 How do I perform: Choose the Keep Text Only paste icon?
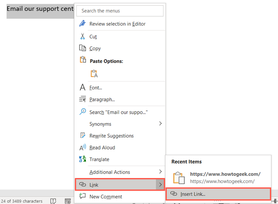[x=94, y=74]
